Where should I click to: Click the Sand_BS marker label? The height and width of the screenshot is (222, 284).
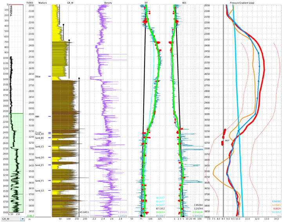tap(40, 138)
